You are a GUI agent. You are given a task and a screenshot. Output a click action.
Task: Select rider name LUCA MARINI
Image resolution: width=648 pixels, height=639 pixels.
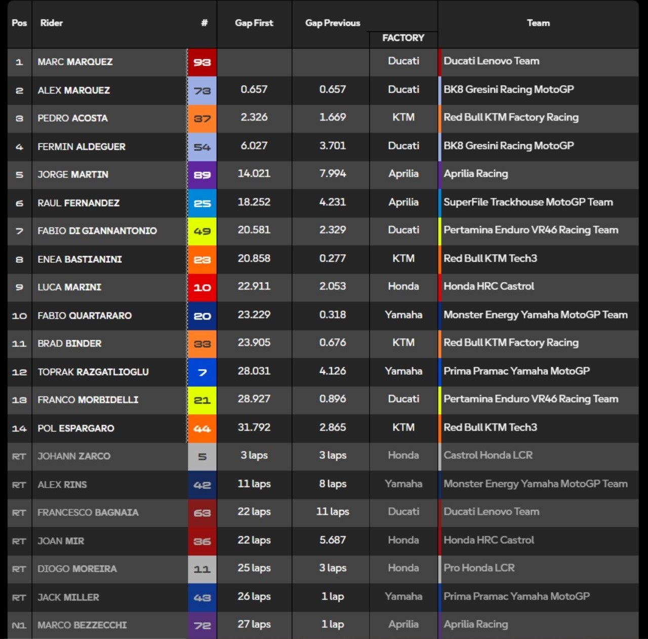point(69,287)
